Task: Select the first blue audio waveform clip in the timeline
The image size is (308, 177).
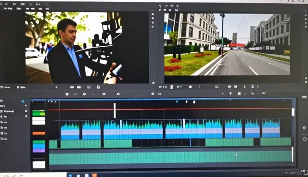Action: click(x=70, y=130)
